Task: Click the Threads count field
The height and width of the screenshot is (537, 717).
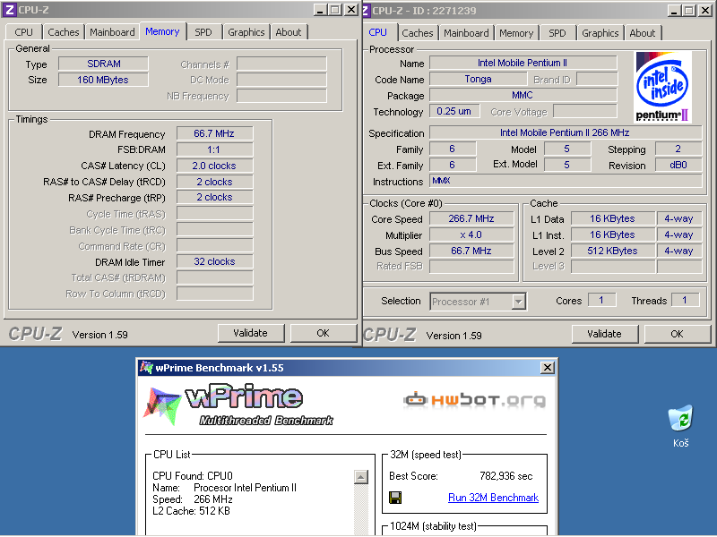Action: (685, 300)
